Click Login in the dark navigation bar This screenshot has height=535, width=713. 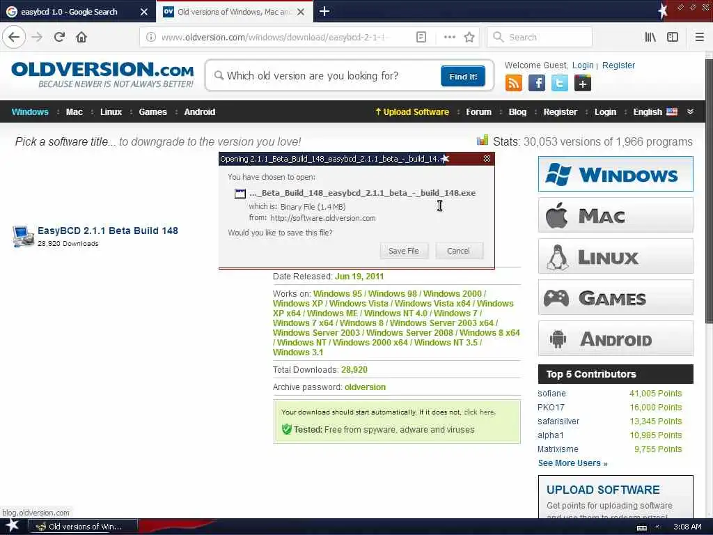pos(605,112)
